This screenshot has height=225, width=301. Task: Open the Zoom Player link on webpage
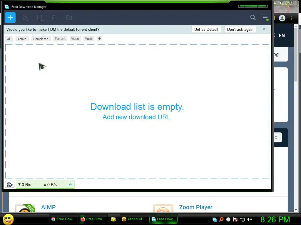point(196,207)
